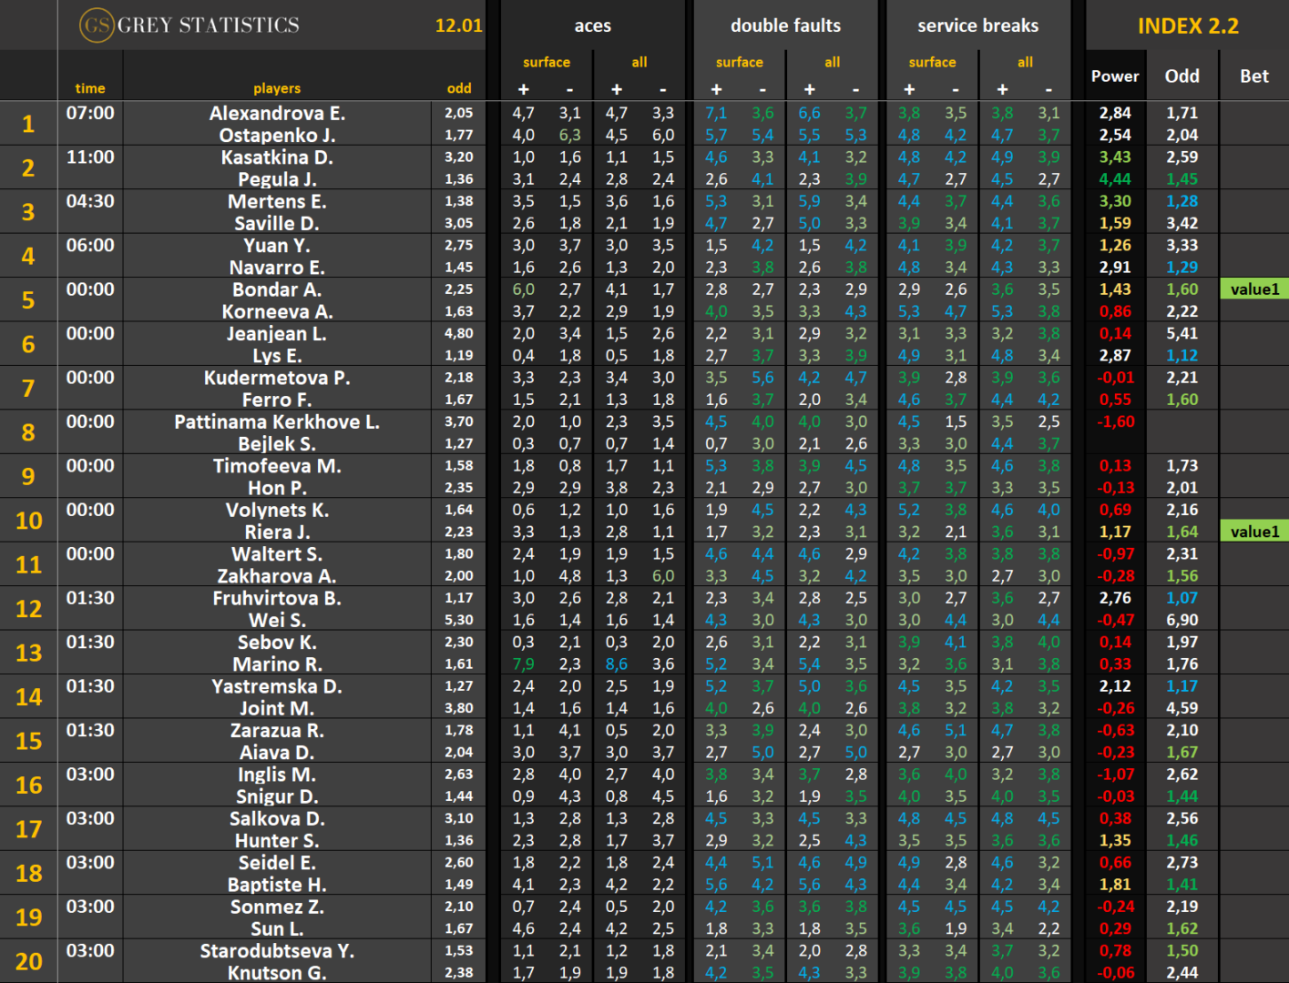The height and width of the screenshot is (983, 1289).
Task: Click the odd column header
Action: pos(459,88)
